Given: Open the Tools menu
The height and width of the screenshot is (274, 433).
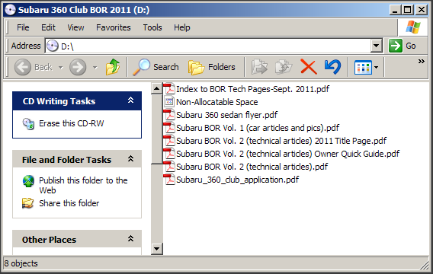Looking at the screenshot, I should pos(152,27).
